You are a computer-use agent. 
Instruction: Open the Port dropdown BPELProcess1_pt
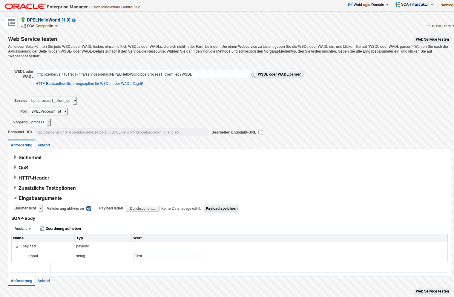tap(65, 111)
